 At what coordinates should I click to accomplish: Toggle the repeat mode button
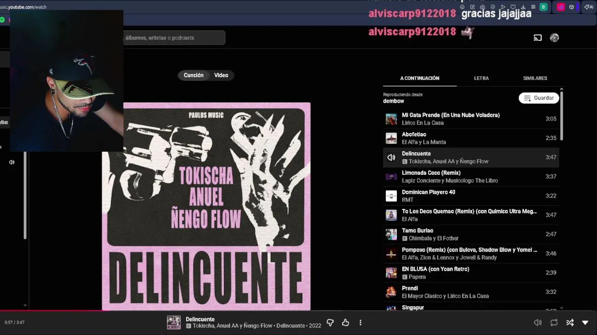[554, 322]
